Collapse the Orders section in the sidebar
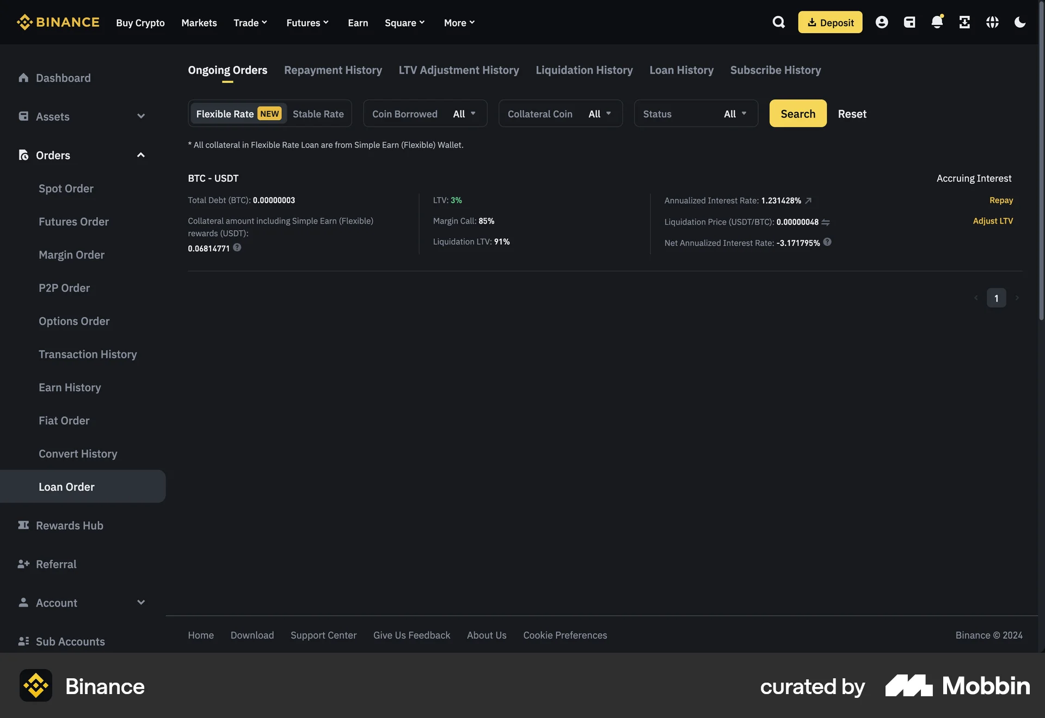 140,155
